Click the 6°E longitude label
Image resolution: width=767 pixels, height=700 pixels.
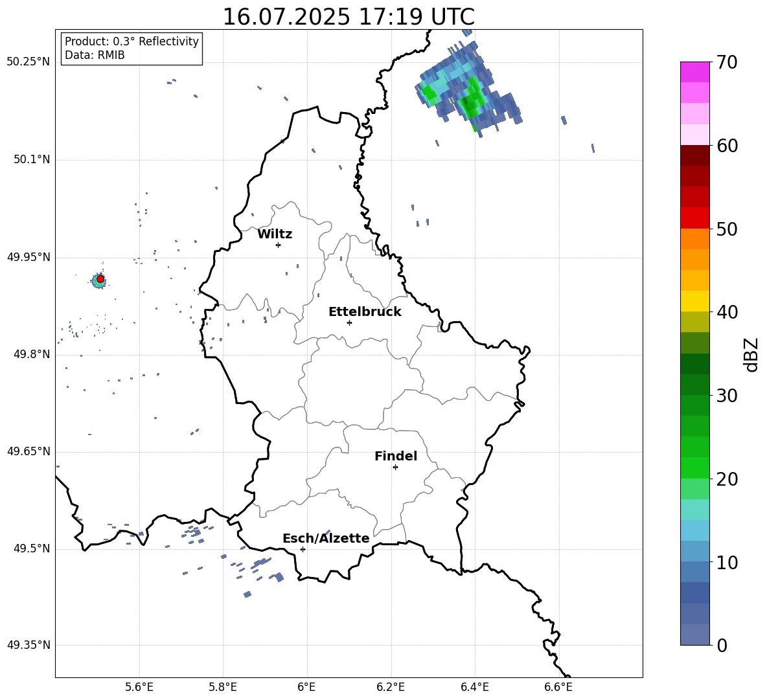[306, 687]
